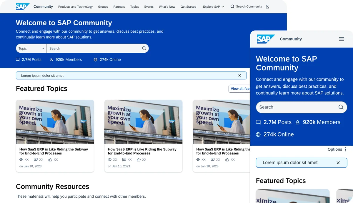Click thumbs-up icon on third topic card
Image resolution: width=353 pixels, height=203 pixels.
pyautogui.click(x=227, y=159)
